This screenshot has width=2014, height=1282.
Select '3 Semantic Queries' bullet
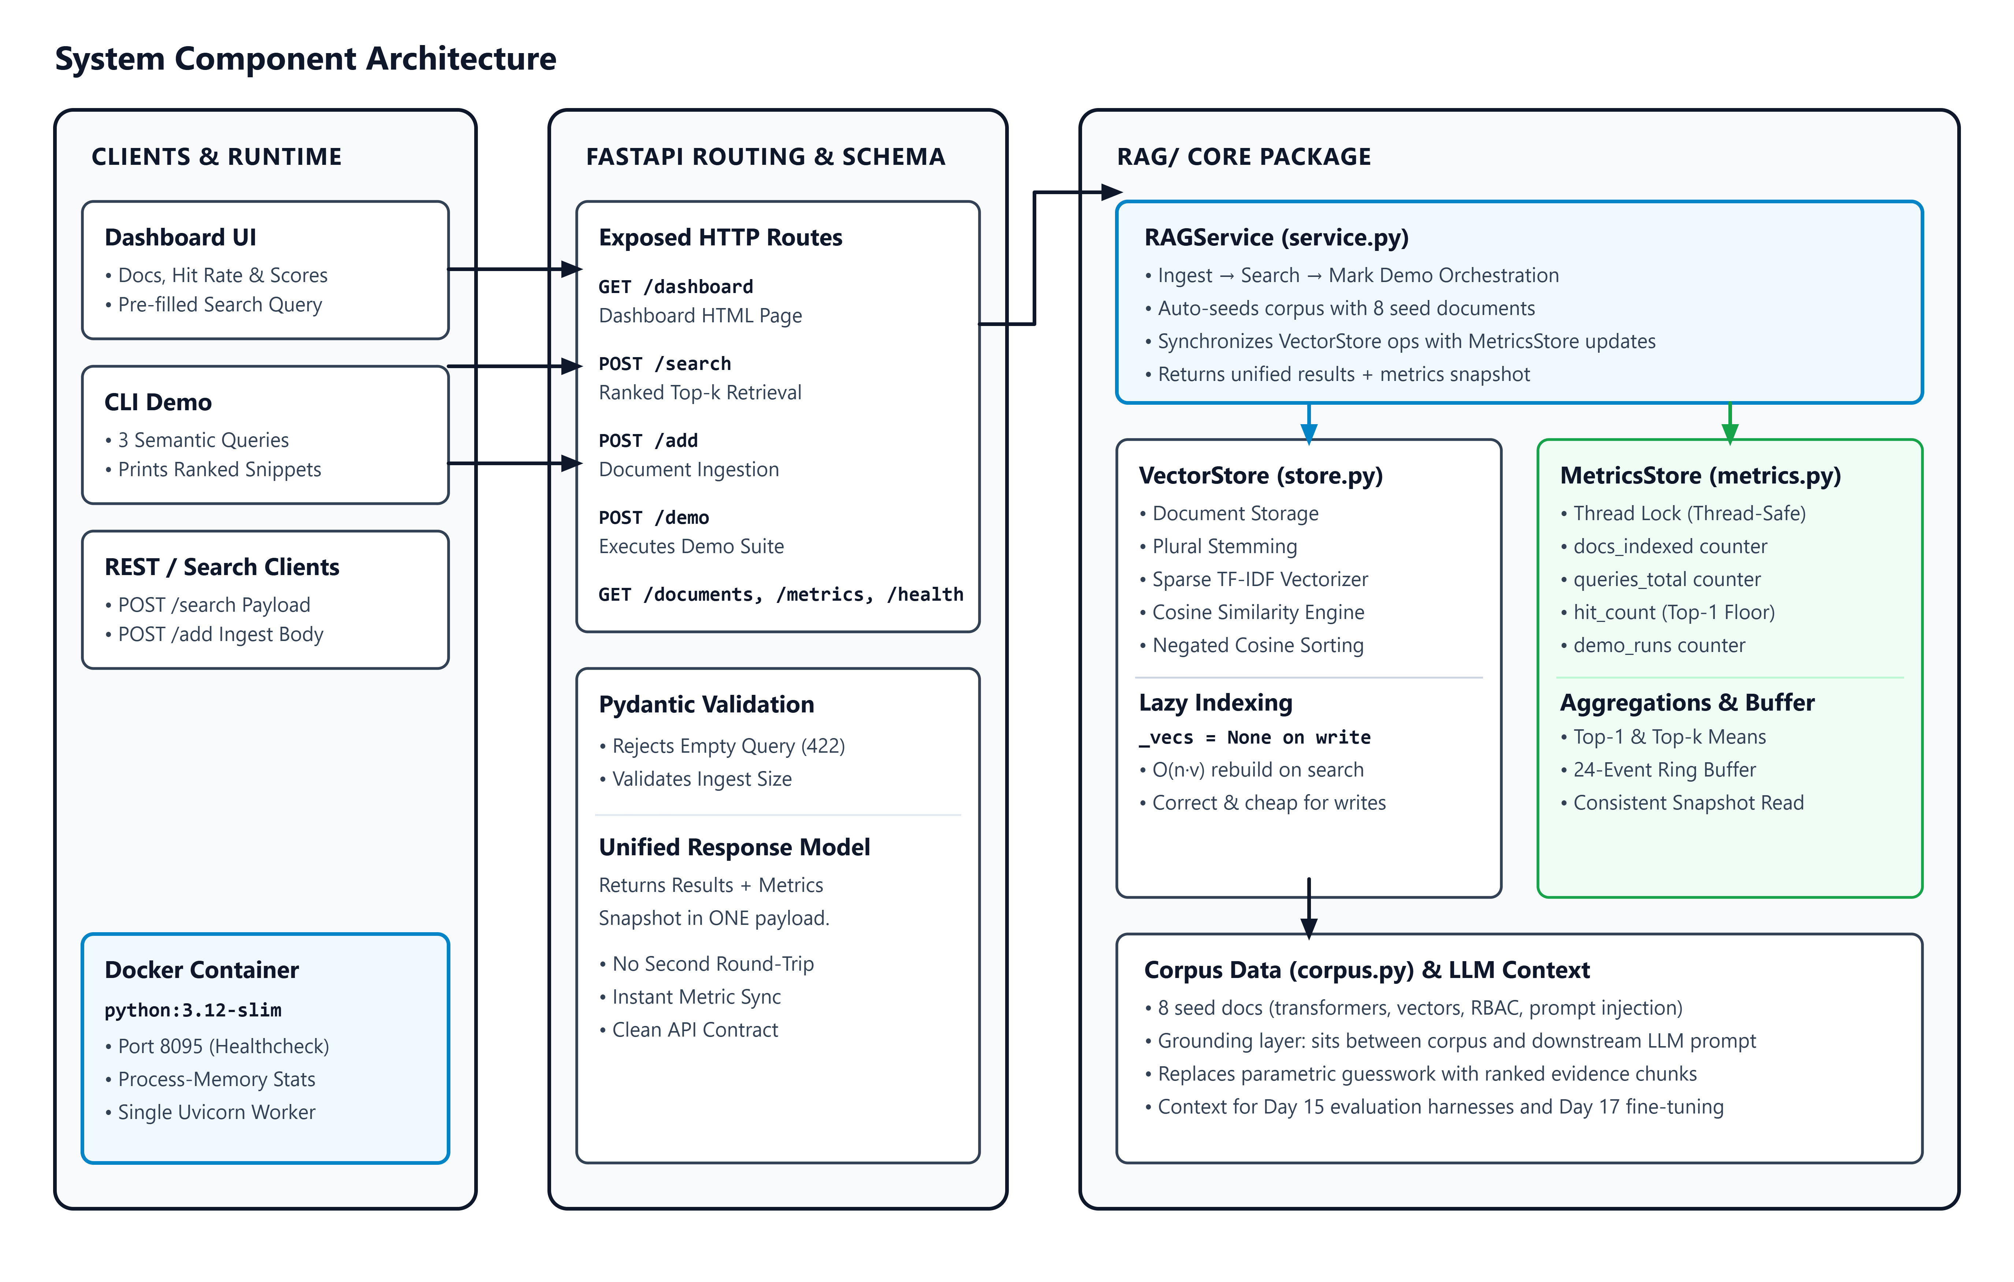click(197, 440)
